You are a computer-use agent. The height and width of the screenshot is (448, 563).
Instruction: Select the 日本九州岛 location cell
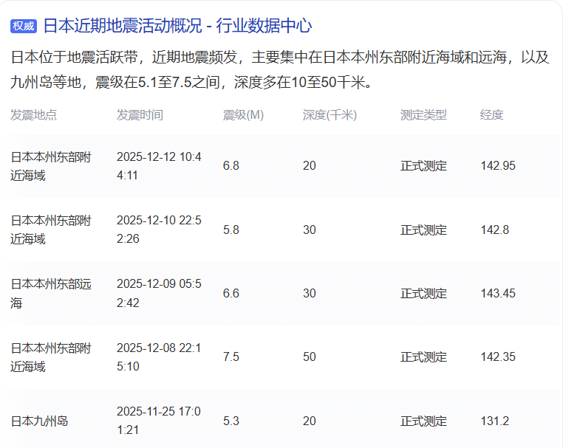tap(39, 421)
